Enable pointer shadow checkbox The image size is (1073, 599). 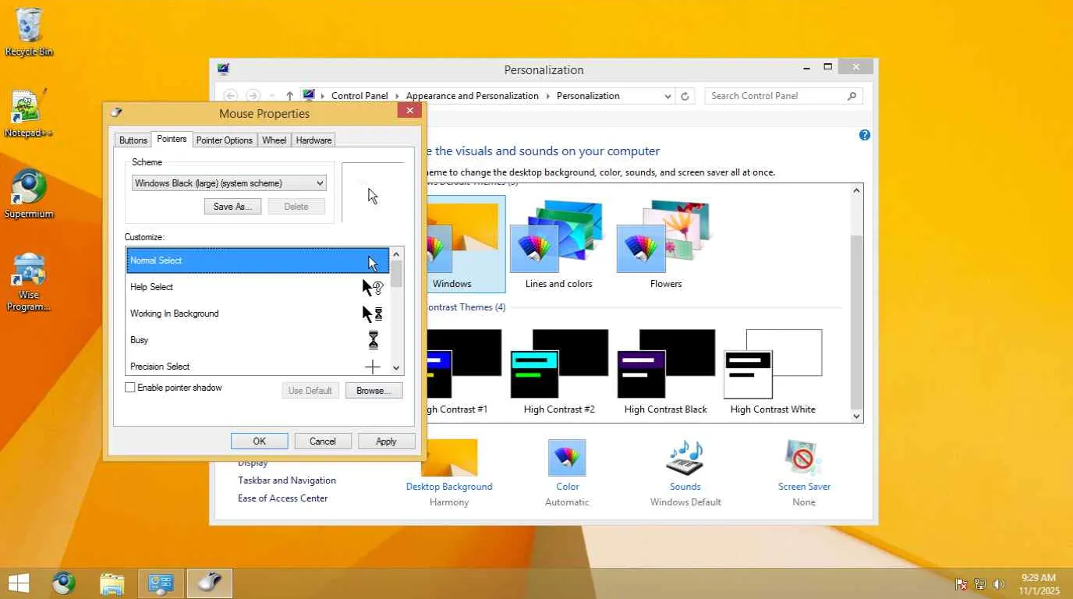tap(130, 388)
